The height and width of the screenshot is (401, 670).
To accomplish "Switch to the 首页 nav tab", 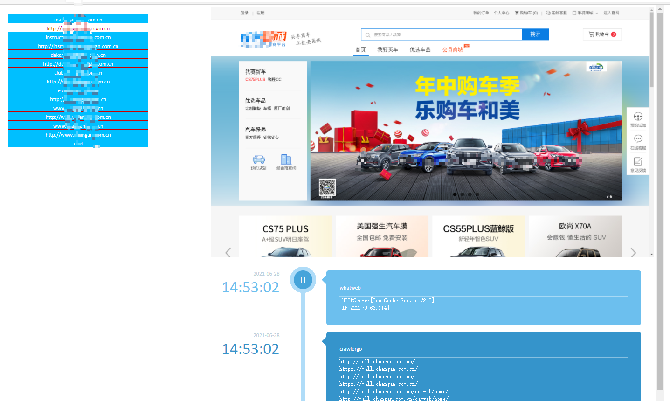I will [x=360, y=49].
